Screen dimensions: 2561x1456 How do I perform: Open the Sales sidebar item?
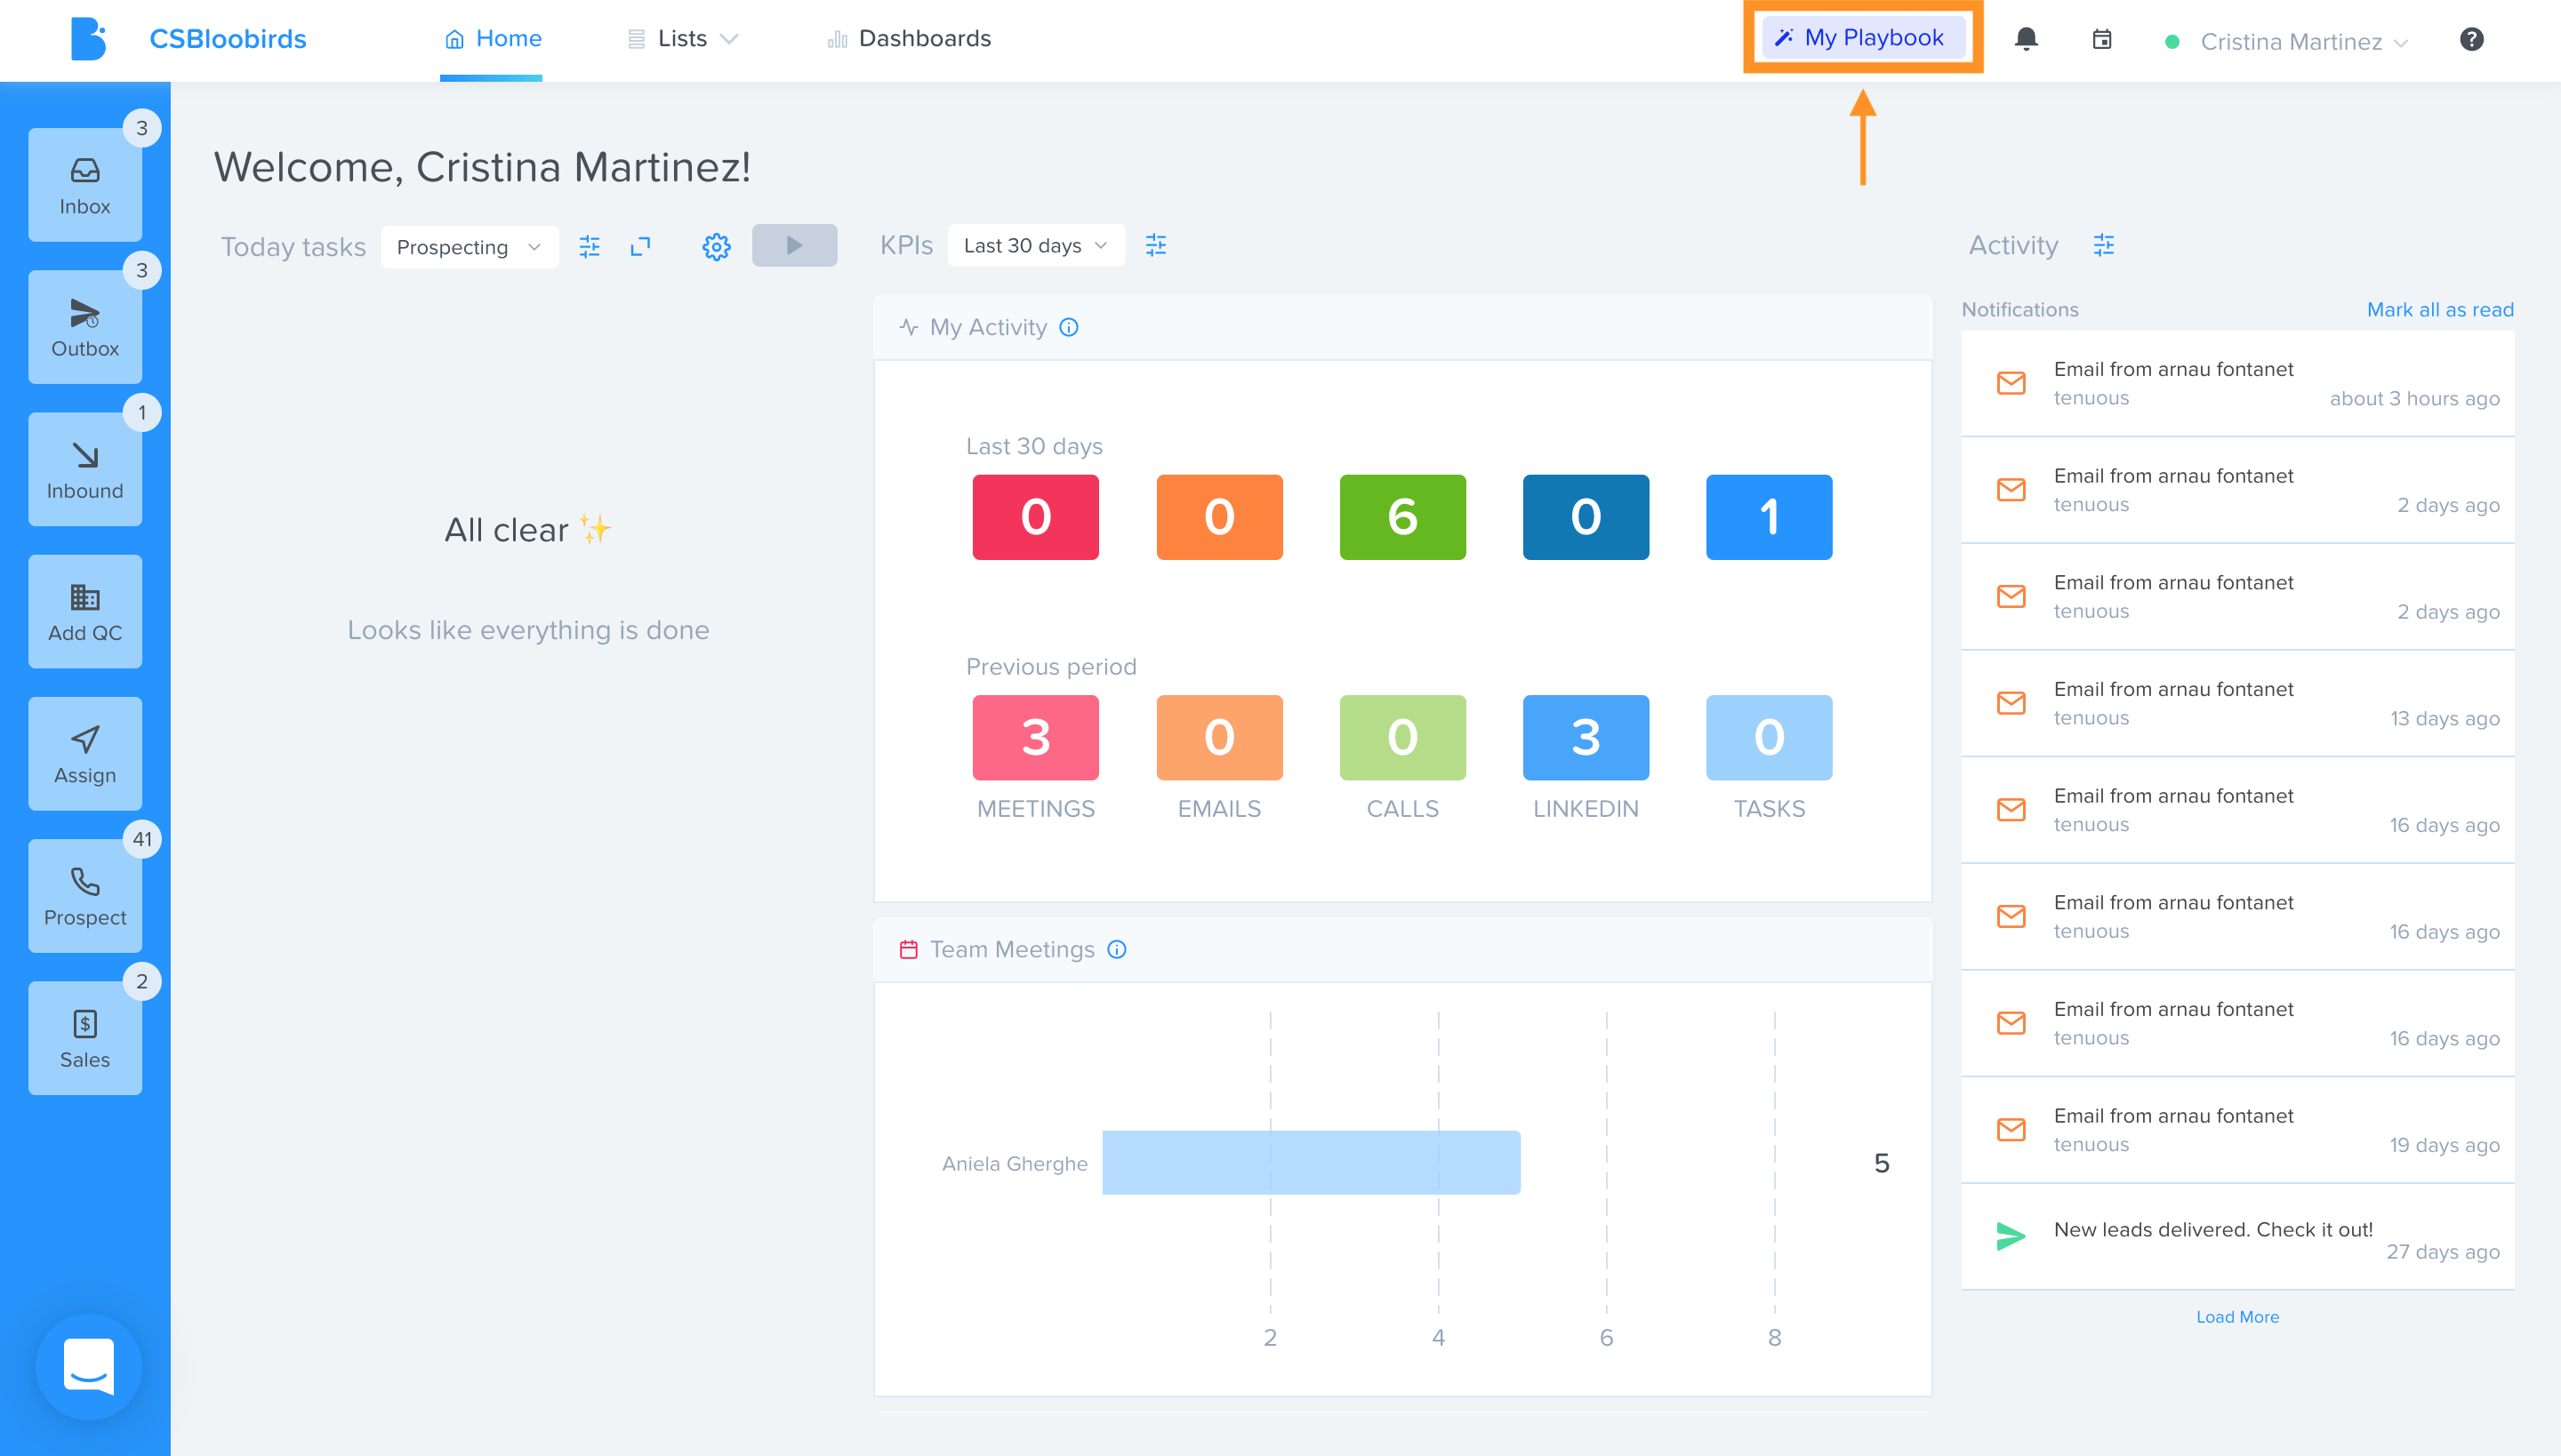[x=85, y=1038]
